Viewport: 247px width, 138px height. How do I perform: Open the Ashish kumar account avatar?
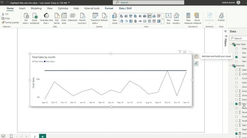click(x=239, y=3)
